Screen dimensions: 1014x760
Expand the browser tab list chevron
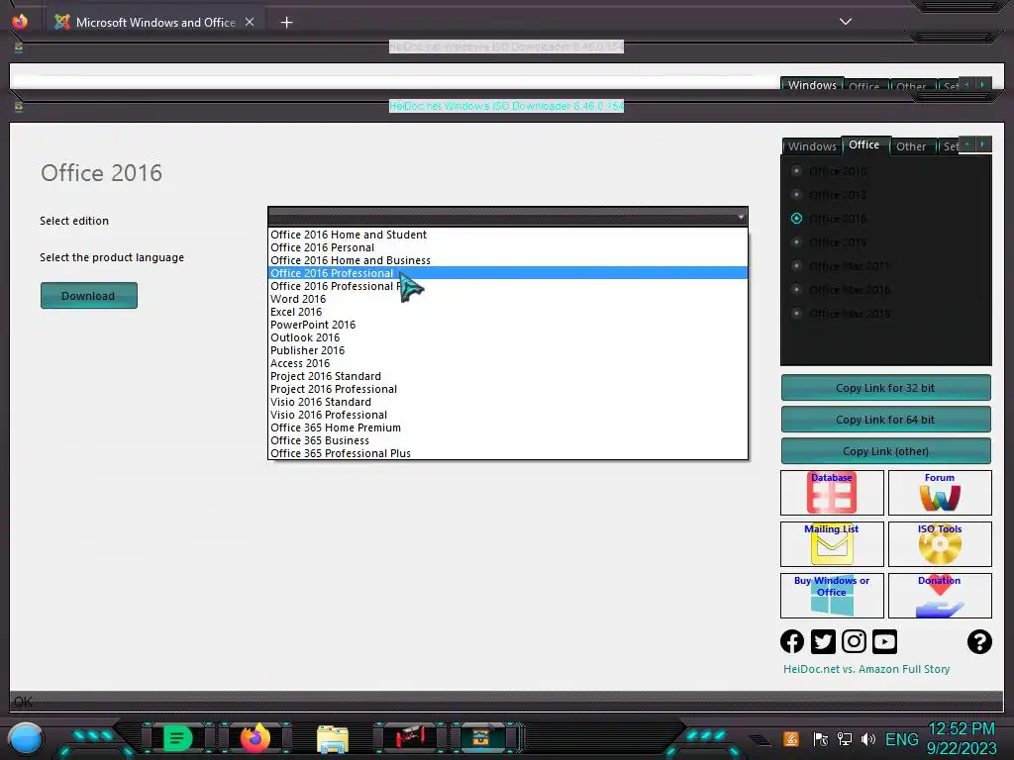click(x=846, y=22)
